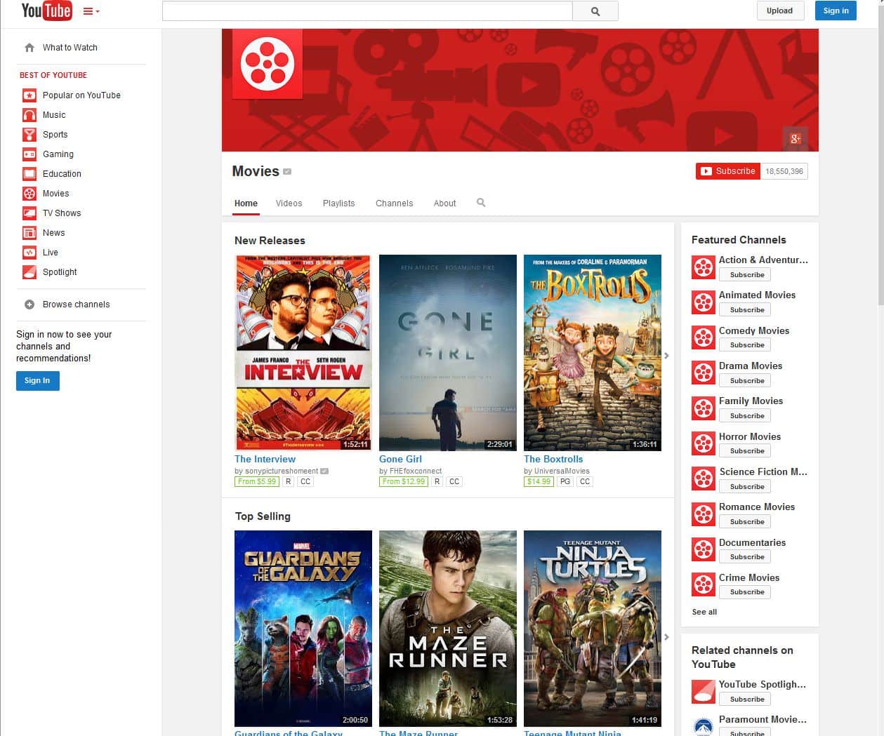
Task: Open the Movies film reel sidebar icon
Action: click(x=29, y=194)
